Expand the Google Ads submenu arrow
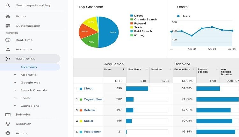The width and height of the screenshot is (239, 137). pyautogui.click(x=15, y=83)
